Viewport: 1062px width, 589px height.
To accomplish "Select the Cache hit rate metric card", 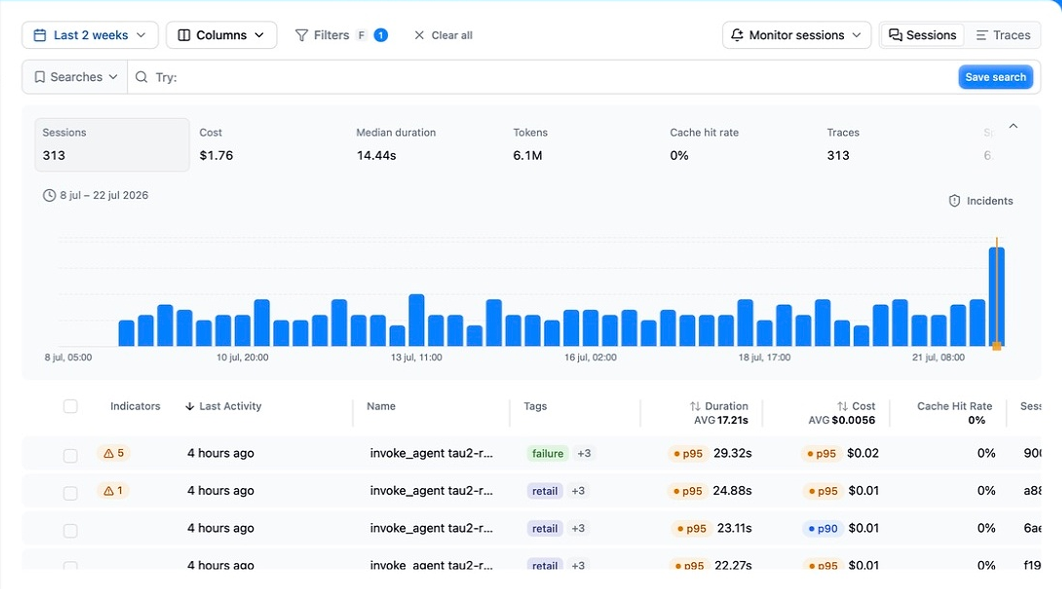I will (740, 145).
